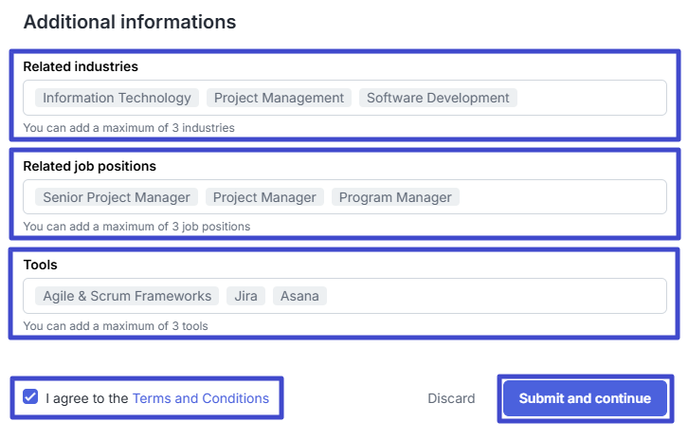Click the Information Technology industry tag
Screen dimensions: 688x440
118,98
